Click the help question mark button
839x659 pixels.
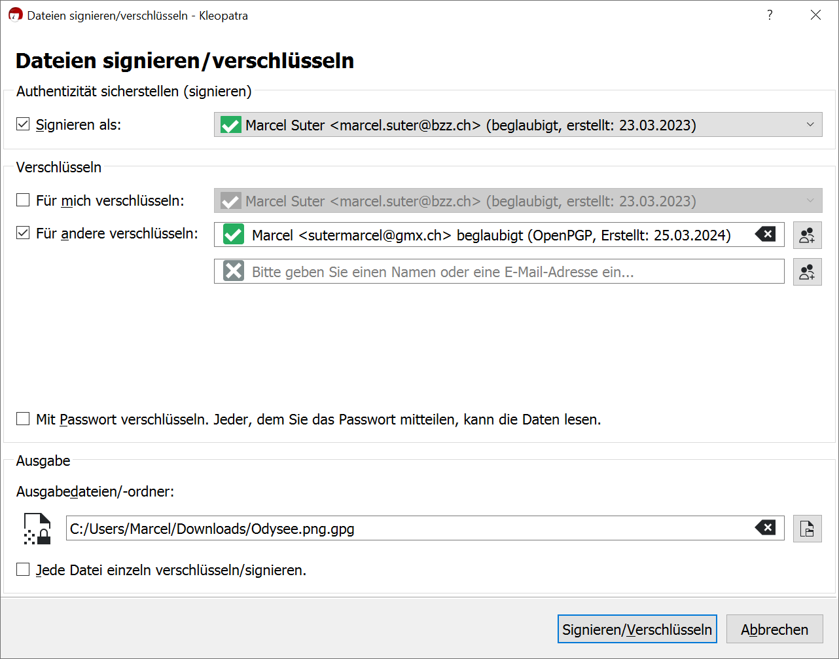pos(770,15)
